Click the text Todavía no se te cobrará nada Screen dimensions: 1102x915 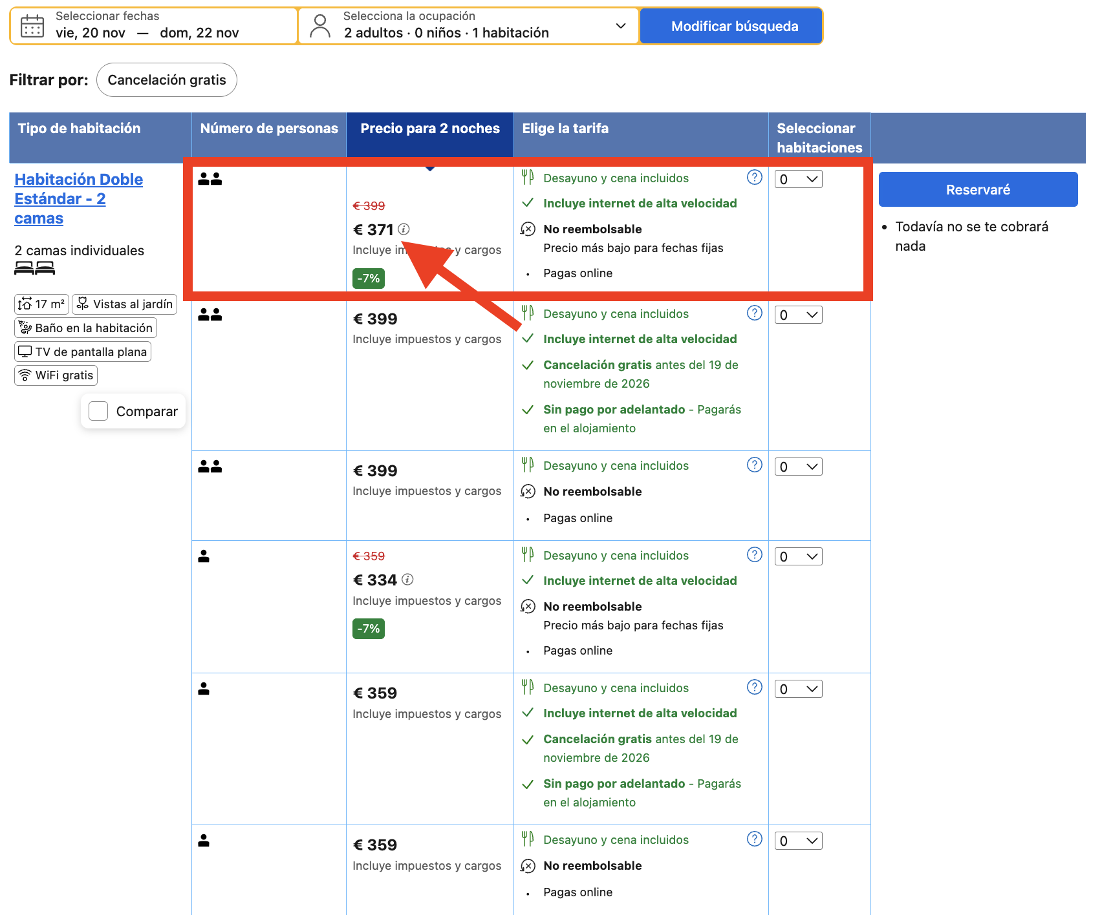(x=972, y=236)
